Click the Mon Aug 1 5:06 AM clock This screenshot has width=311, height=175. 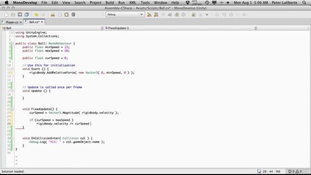tap(251, 2)
